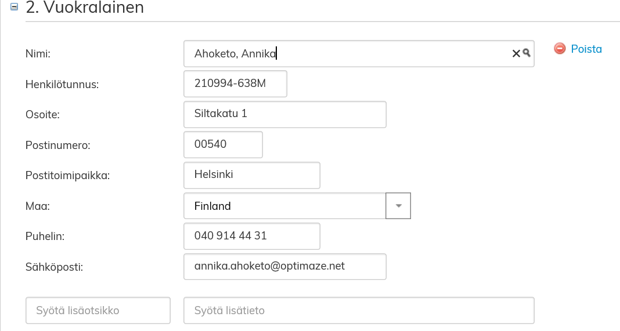Click the 'Sähköposti:' field label
Screen dimensions: 620x331
click(53, 267)
